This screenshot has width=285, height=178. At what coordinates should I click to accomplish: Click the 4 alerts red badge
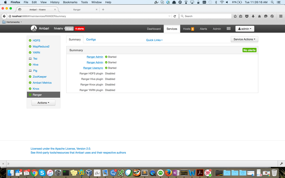(x=79, y=29)
